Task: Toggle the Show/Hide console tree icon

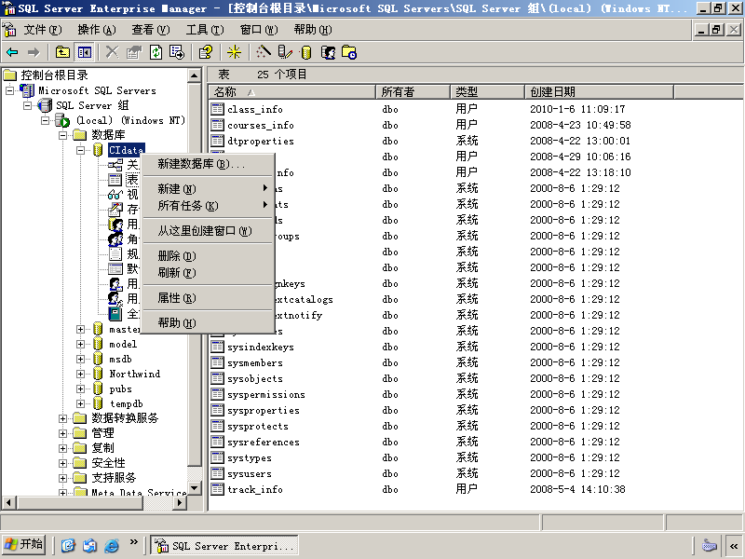Action: [x=85, y=52]
